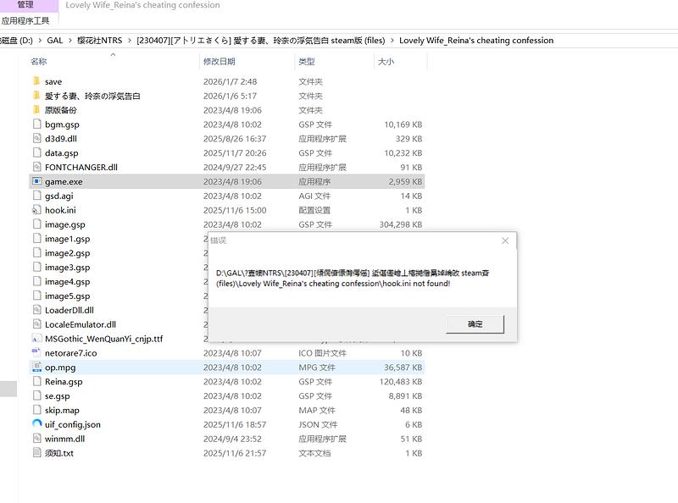This screenshot has height=503, width=678.
Task: Select the game.exe application icon
Action: (36, 181)
